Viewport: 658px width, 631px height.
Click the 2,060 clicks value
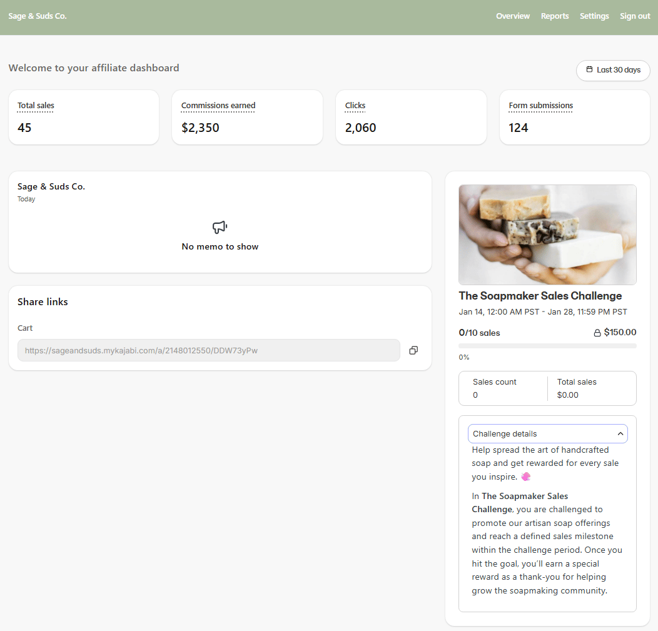(x=360, y=128)
